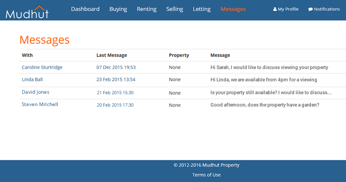346x182 pixels.
Task: Select Selling in the navigation bar
Action: pos(174,9)
